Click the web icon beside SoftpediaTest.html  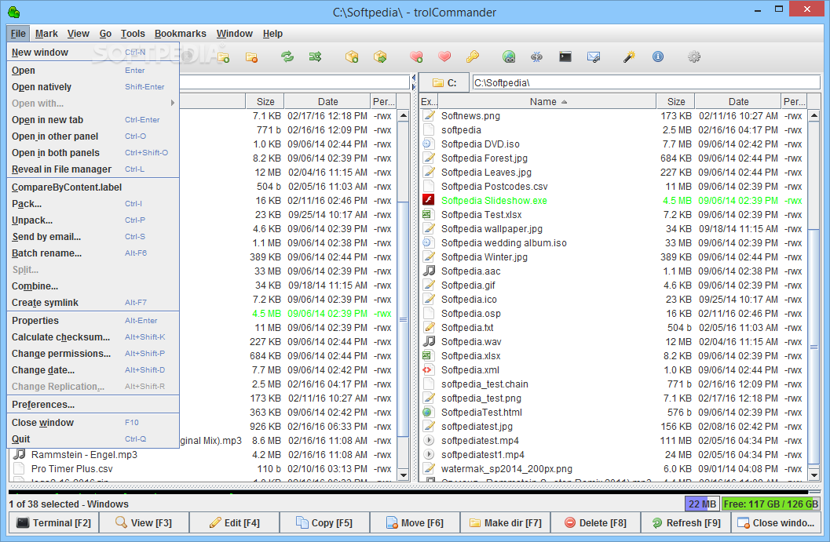tap(429, 412)
